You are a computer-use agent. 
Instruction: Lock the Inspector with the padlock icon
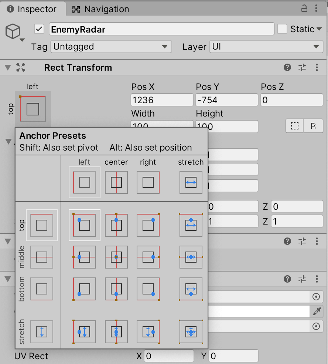pos(304,8)
